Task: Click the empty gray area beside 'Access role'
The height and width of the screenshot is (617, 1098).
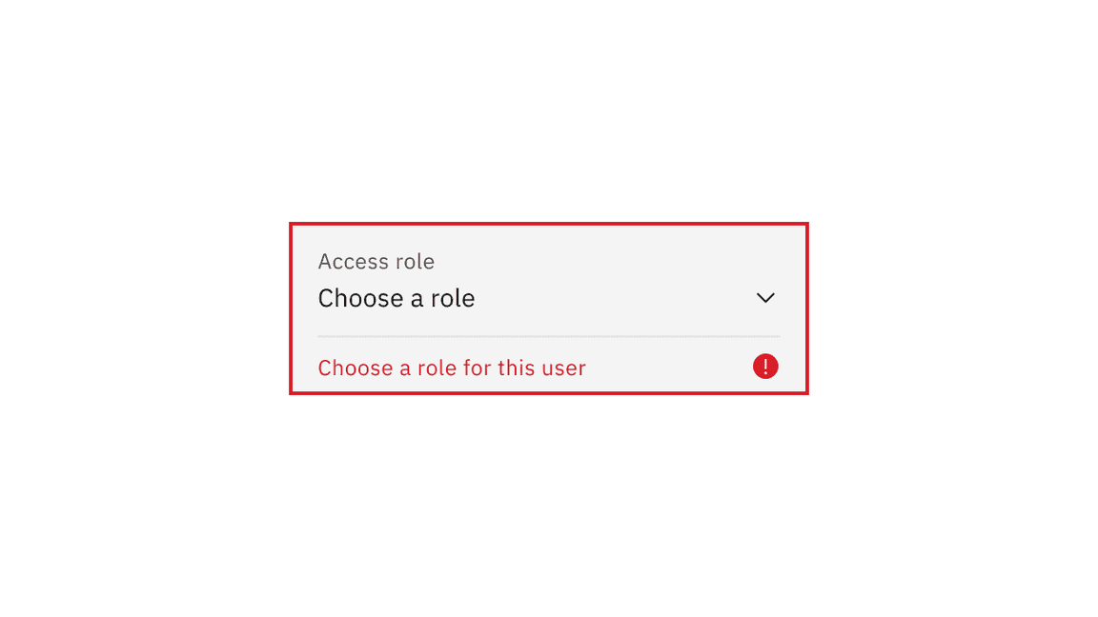Action: [610, 262]
